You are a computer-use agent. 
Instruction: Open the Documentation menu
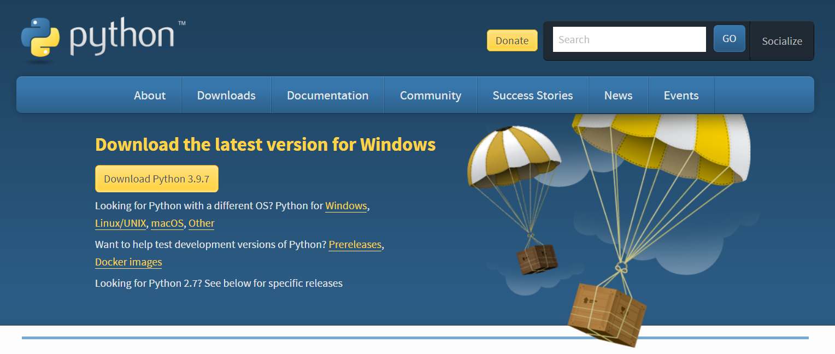click(x=327, y=95)
